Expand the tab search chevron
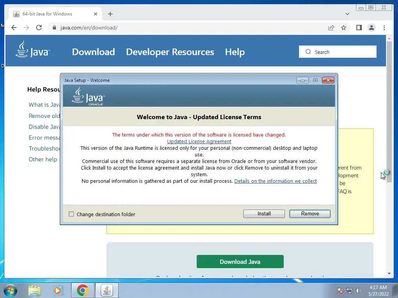 pyautogui.click(x=347, y=14)
